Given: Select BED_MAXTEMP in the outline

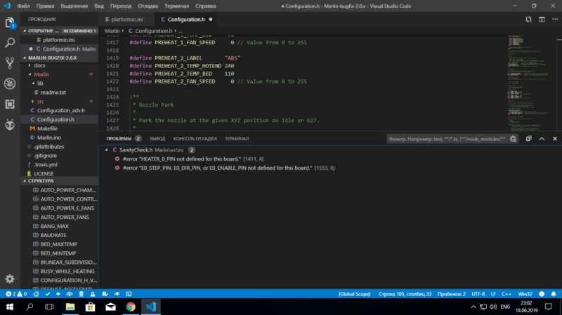Looking at the screenshot, I should pyautogui.click(x=59, y=244).
